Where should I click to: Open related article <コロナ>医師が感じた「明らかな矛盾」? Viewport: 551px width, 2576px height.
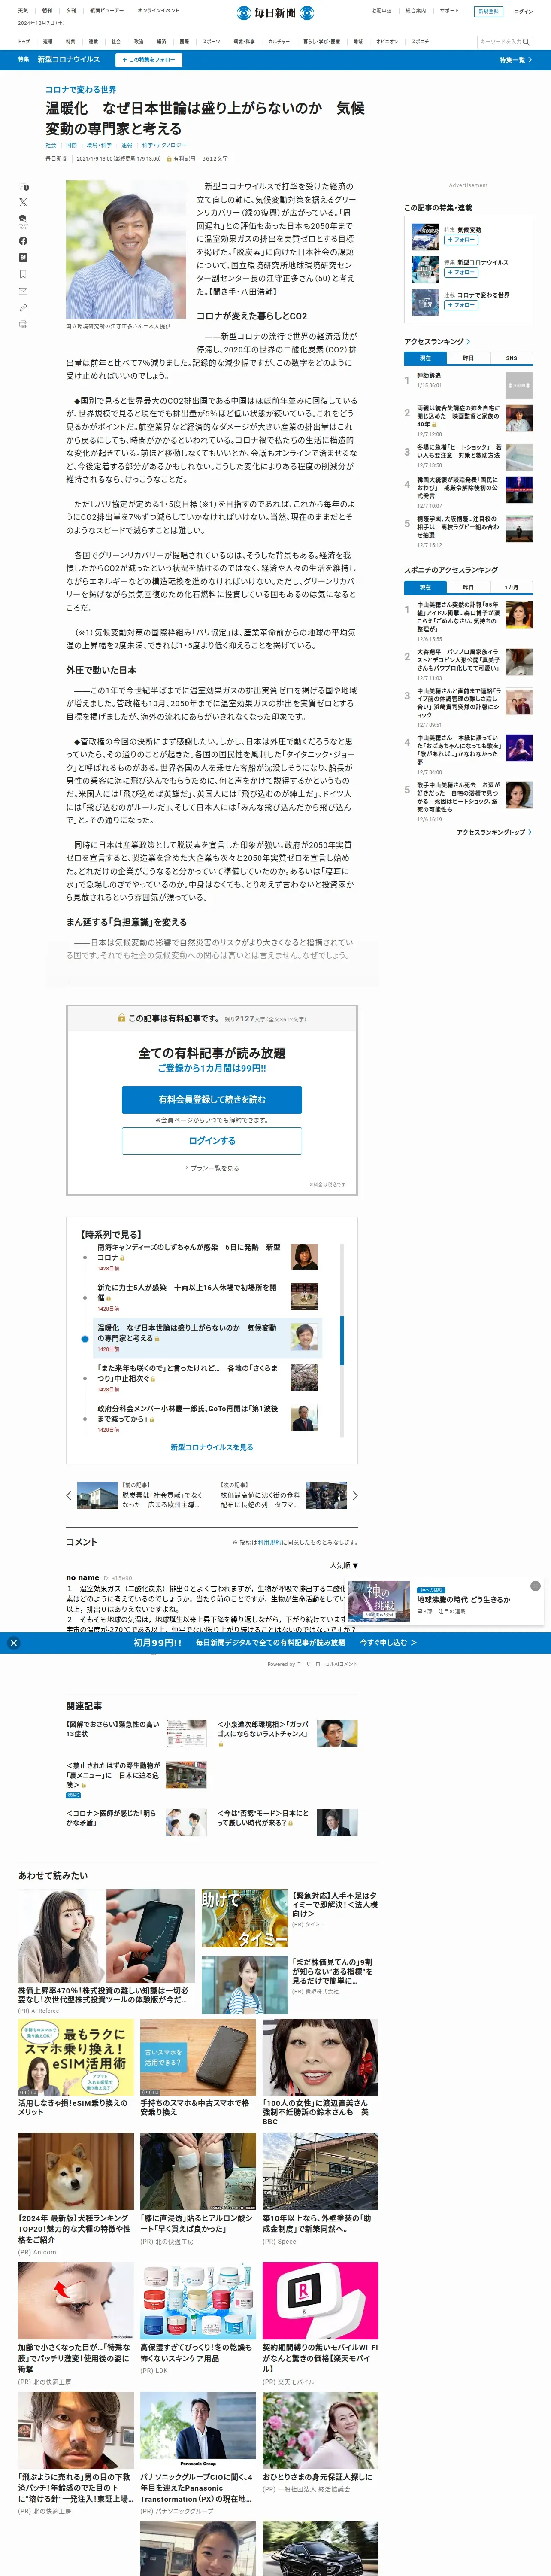point(111,1818)
